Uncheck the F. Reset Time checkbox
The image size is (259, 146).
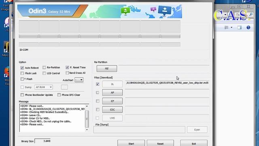67,67
